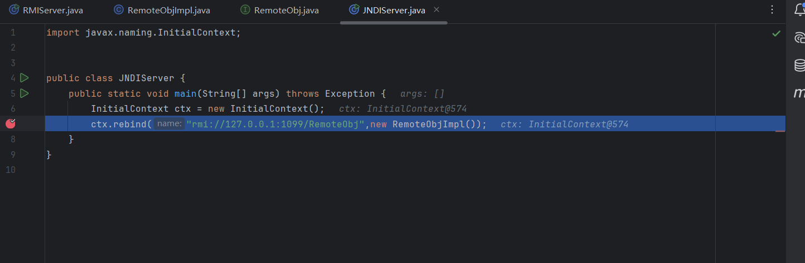The image size is (805, 263).
Task: Click the run gutter icon beside main method
Action: (x=24, y=93)
